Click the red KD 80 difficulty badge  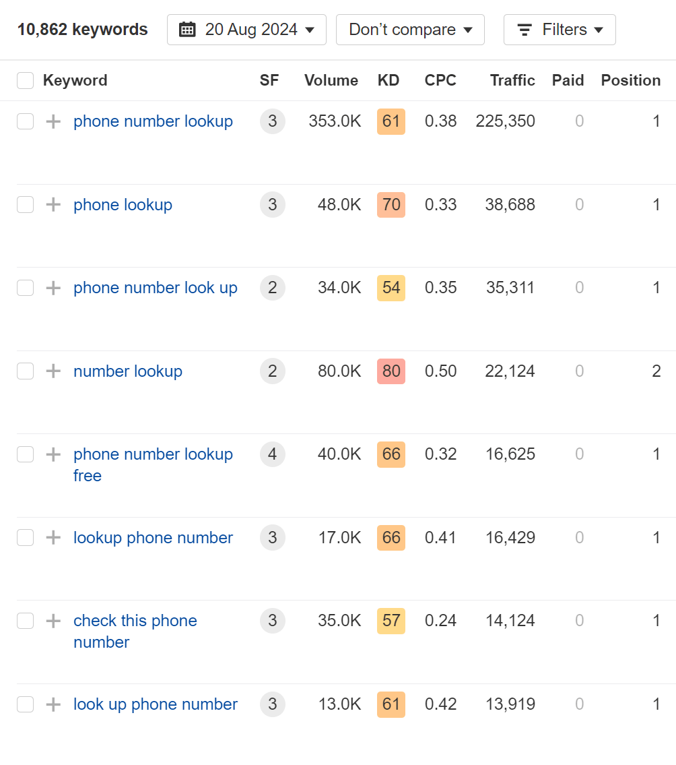coord(391,371)
